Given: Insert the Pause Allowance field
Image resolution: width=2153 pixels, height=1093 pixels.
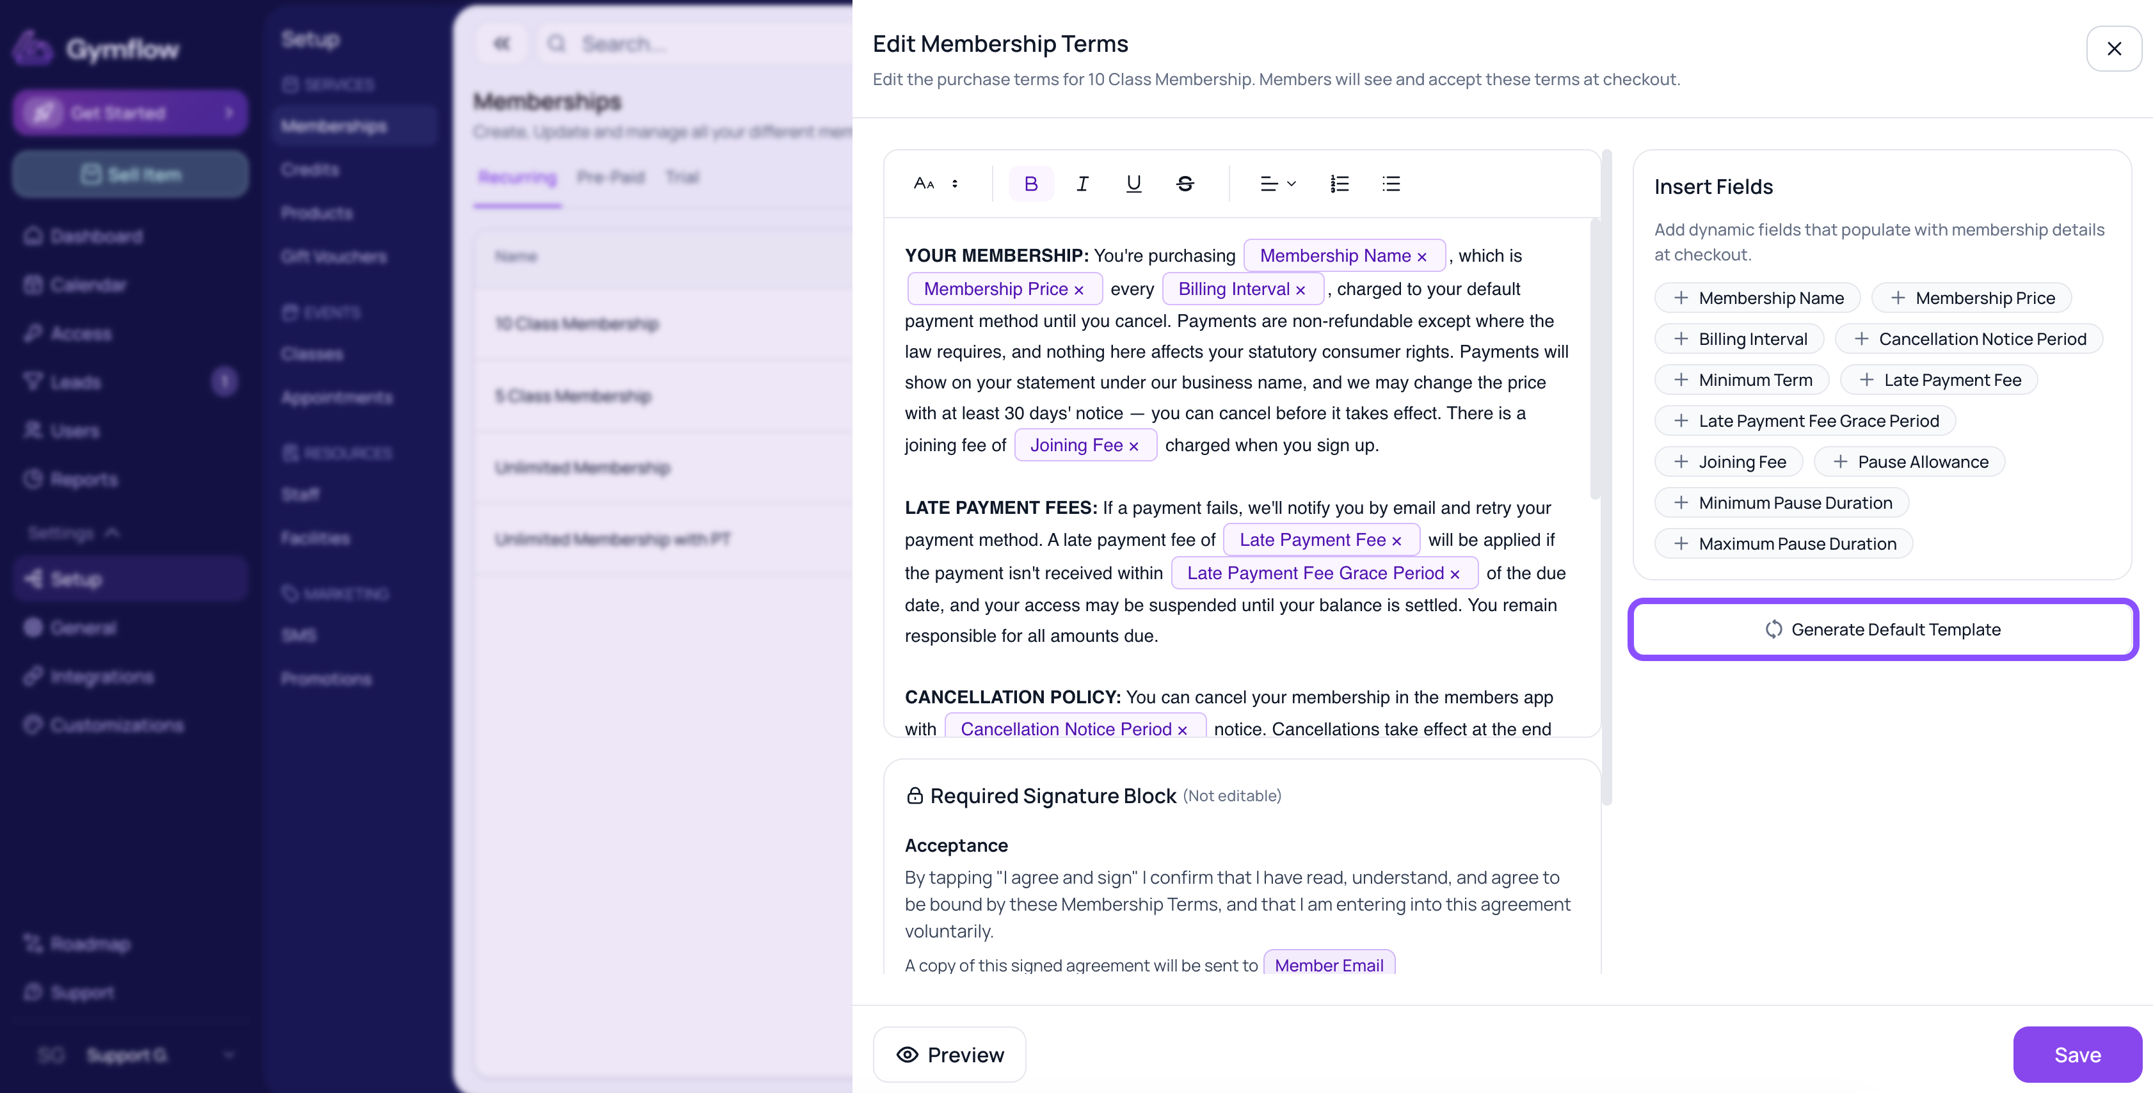Looking at the screenshot, I should (1909, 462).
